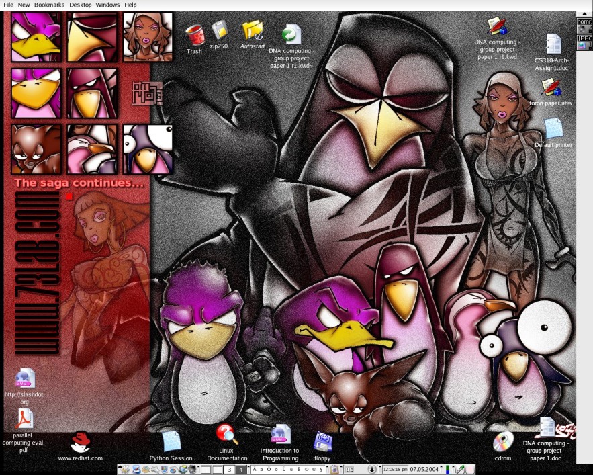
Task: Open the New menu
Action: pyautogui.click(x=24, y=5)
